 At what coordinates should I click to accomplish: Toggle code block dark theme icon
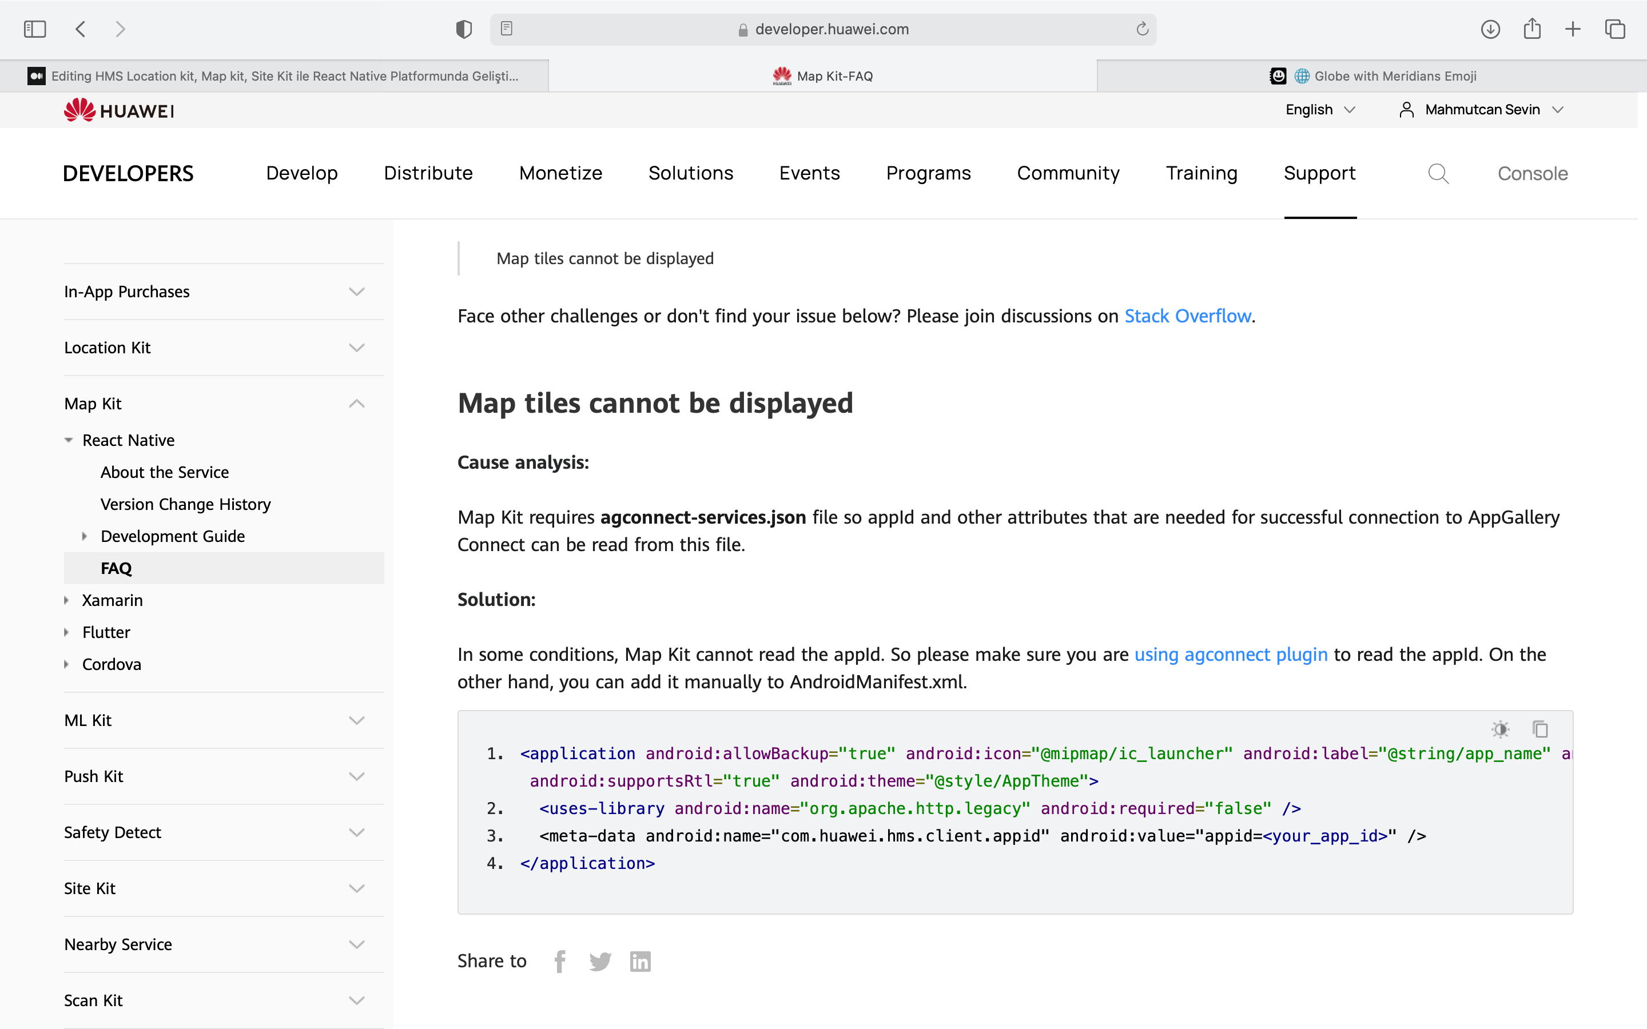1500,729
